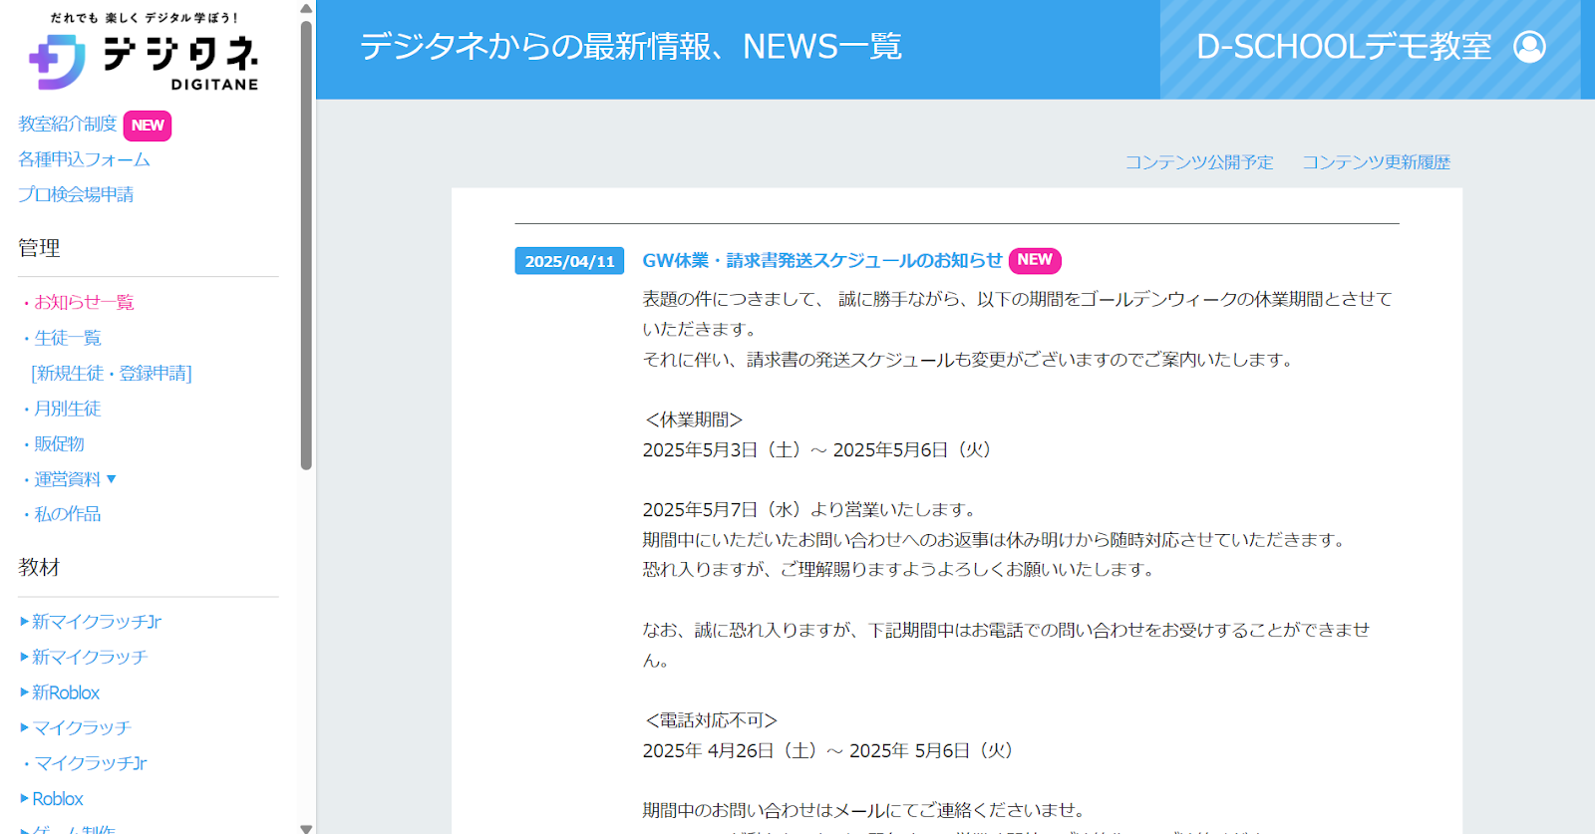Viewport: 1595px width, 834px height.
Task: Expand the Roblox materials section
Action: coord(25,799)
